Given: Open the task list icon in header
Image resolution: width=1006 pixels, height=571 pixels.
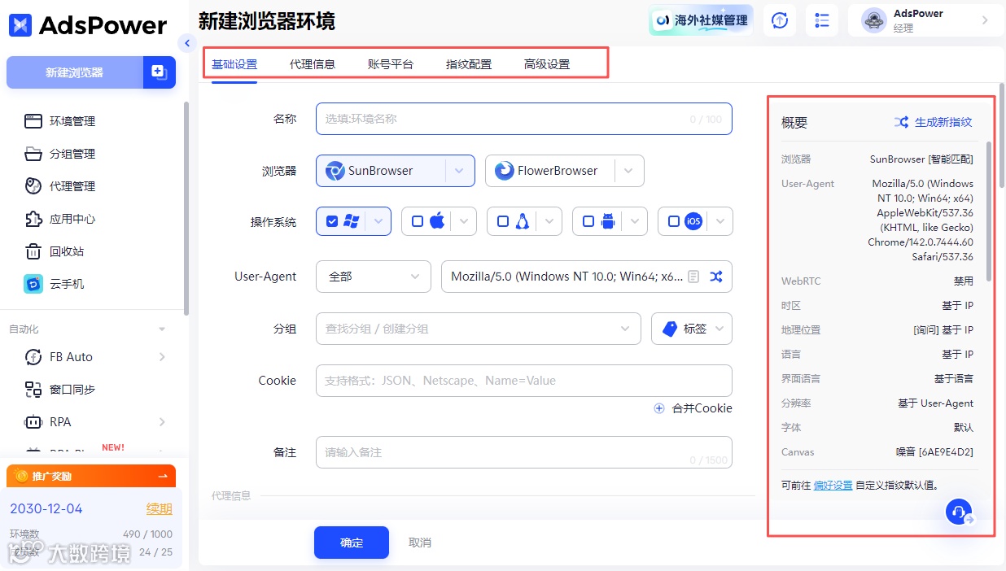Looking at the screenshot, I should (822, 20).
